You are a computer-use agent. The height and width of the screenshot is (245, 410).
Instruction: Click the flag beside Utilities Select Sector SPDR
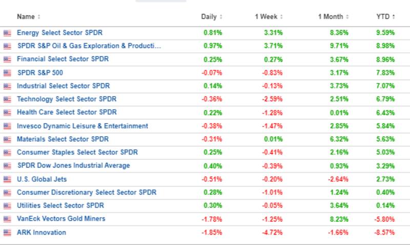coord(7,206)
